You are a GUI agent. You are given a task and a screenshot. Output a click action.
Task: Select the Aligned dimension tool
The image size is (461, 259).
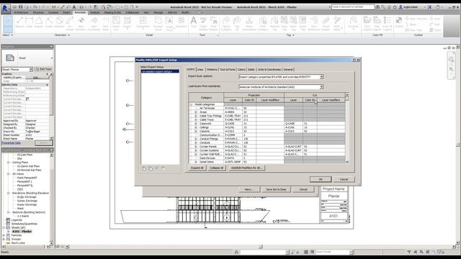click(19, 22)
